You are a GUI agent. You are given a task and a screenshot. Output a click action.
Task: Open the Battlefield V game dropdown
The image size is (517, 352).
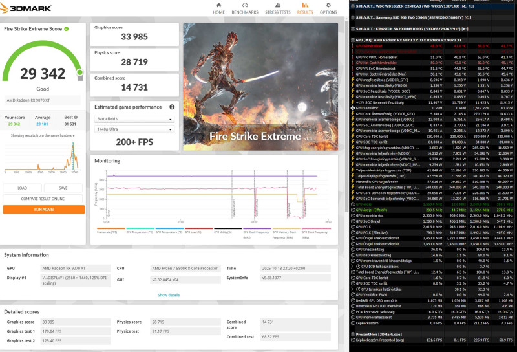tap(134, 119)
